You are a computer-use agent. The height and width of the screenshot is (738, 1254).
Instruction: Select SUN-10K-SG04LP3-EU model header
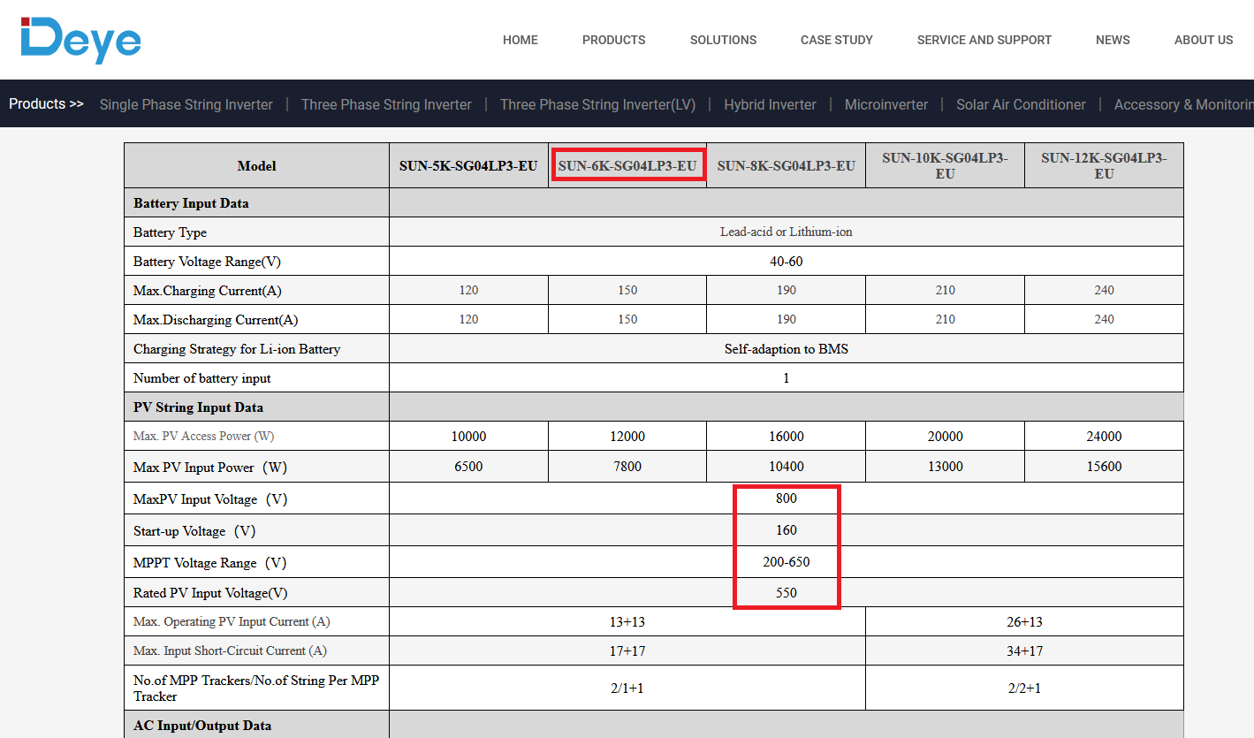(x=945, y=165)
